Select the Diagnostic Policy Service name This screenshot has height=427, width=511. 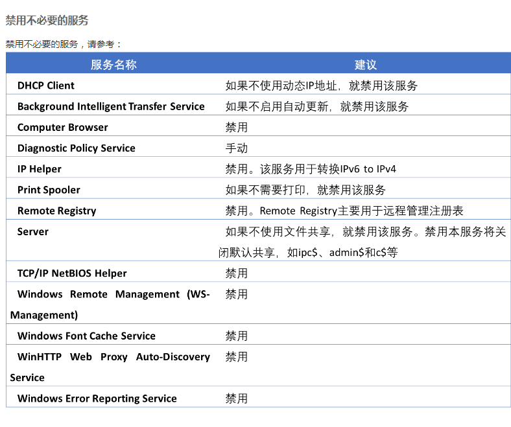coord(77,148)
